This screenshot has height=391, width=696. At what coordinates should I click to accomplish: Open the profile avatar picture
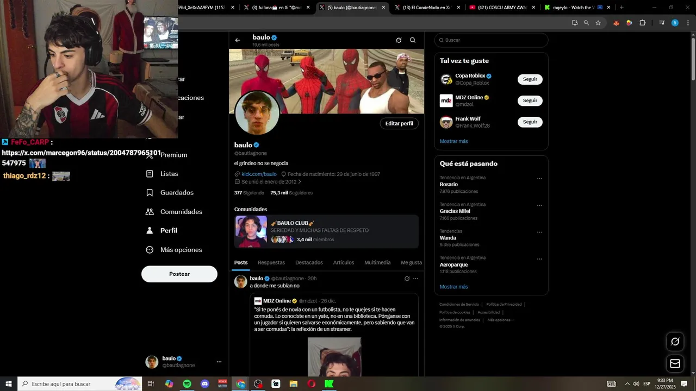click(x=257, y=113)
